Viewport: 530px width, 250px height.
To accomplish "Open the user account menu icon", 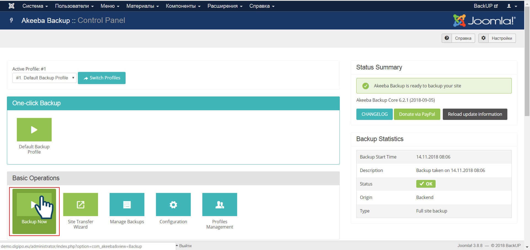I will [x=512, y=6].
